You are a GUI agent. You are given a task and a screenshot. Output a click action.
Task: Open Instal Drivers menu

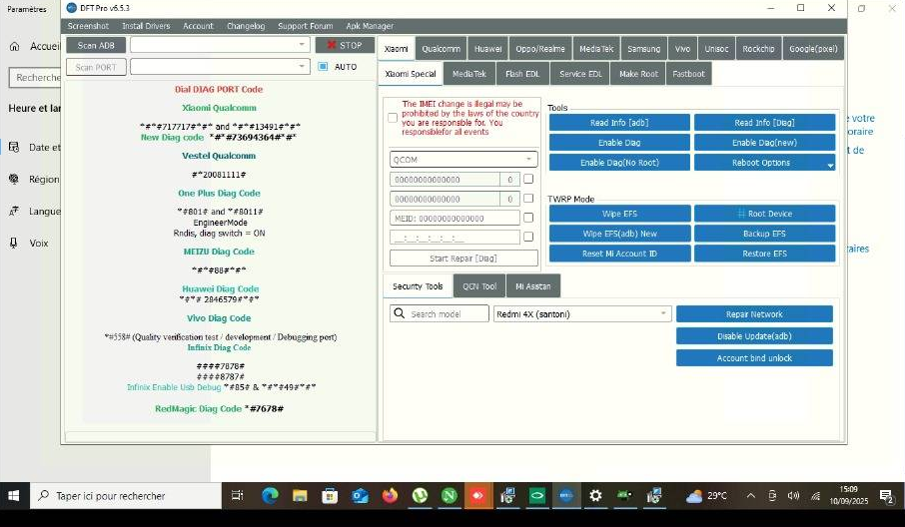146,26
